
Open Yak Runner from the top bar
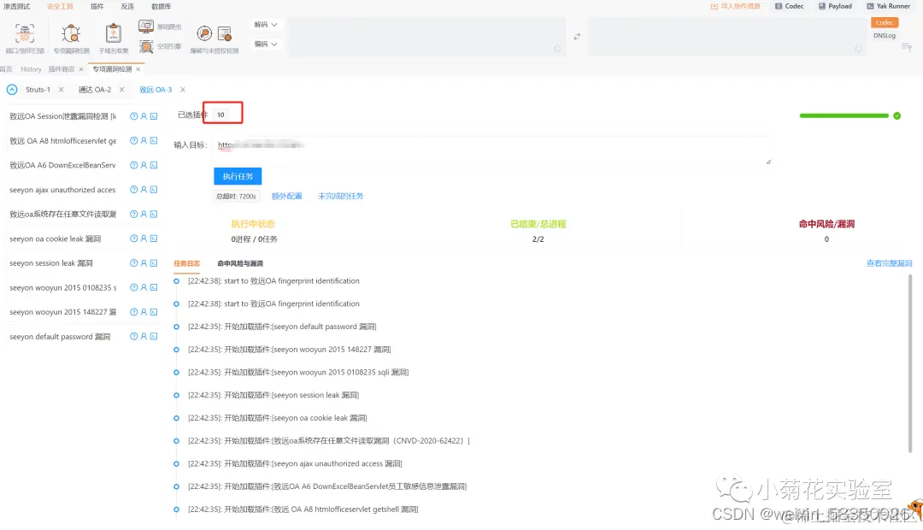tap(888, 7)
